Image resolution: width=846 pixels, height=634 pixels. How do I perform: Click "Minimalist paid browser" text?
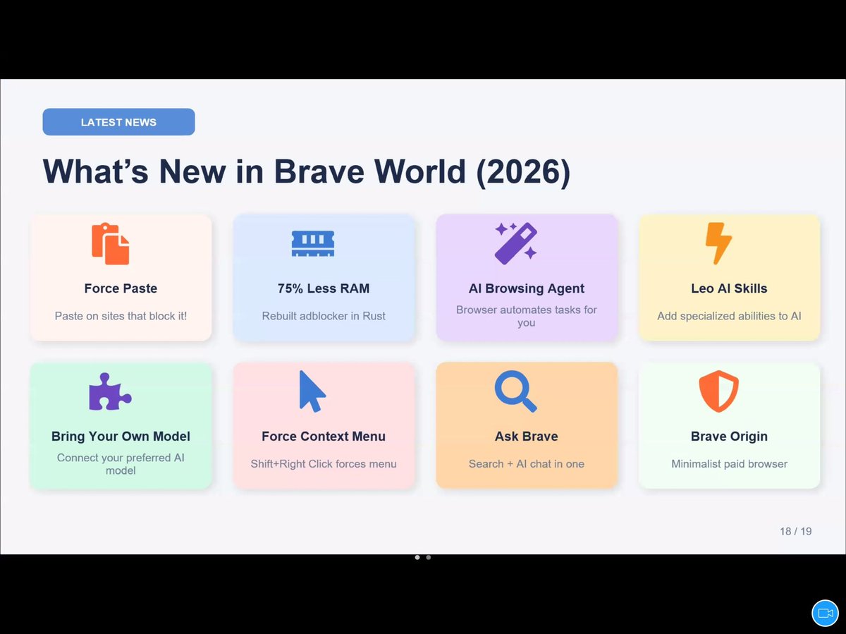tap(729, 464)
